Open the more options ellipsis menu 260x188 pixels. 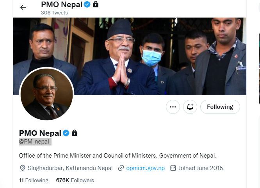173,106
